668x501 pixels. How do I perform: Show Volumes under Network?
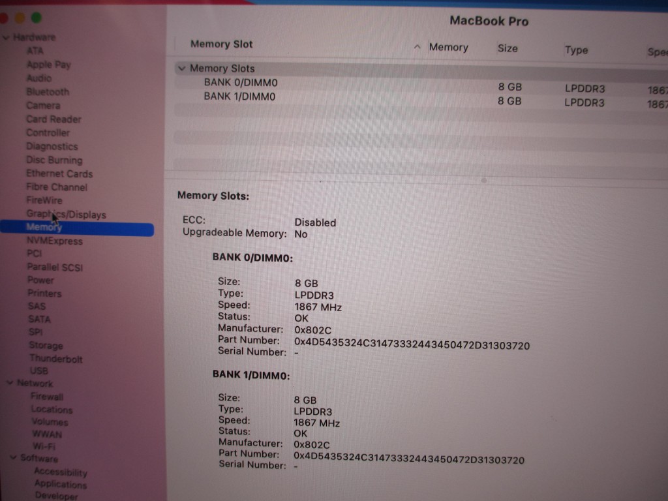pyautogui.click(x=50, y=422)
